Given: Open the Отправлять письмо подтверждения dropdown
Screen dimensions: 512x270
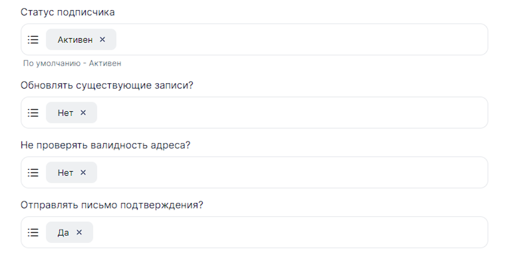Looking at the screenshot, I should click(299, 232).
